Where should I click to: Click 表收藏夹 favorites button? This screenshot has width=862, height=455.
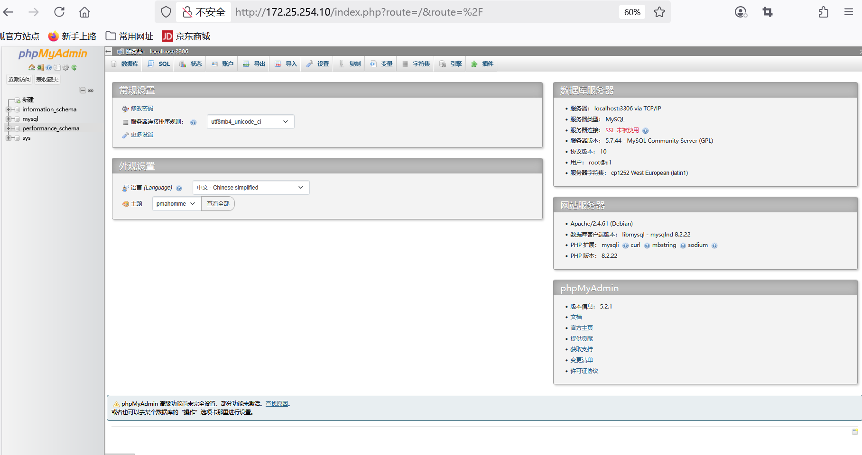tap(47, 80)
